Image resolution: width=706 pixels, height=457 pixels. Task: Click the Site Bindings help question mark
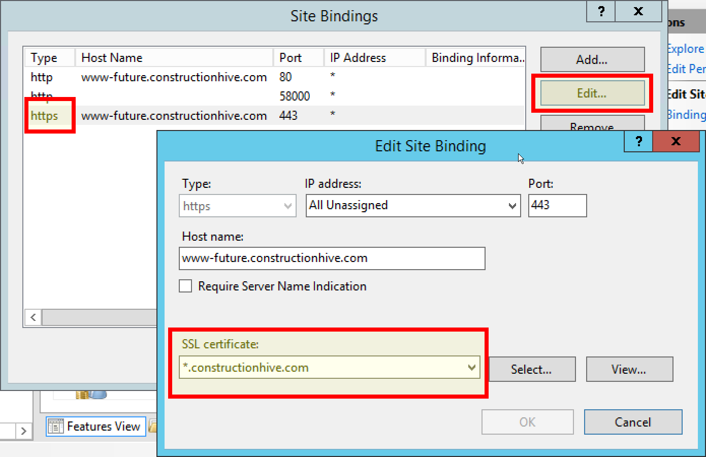pyautogui.click(x=601, y=11)
